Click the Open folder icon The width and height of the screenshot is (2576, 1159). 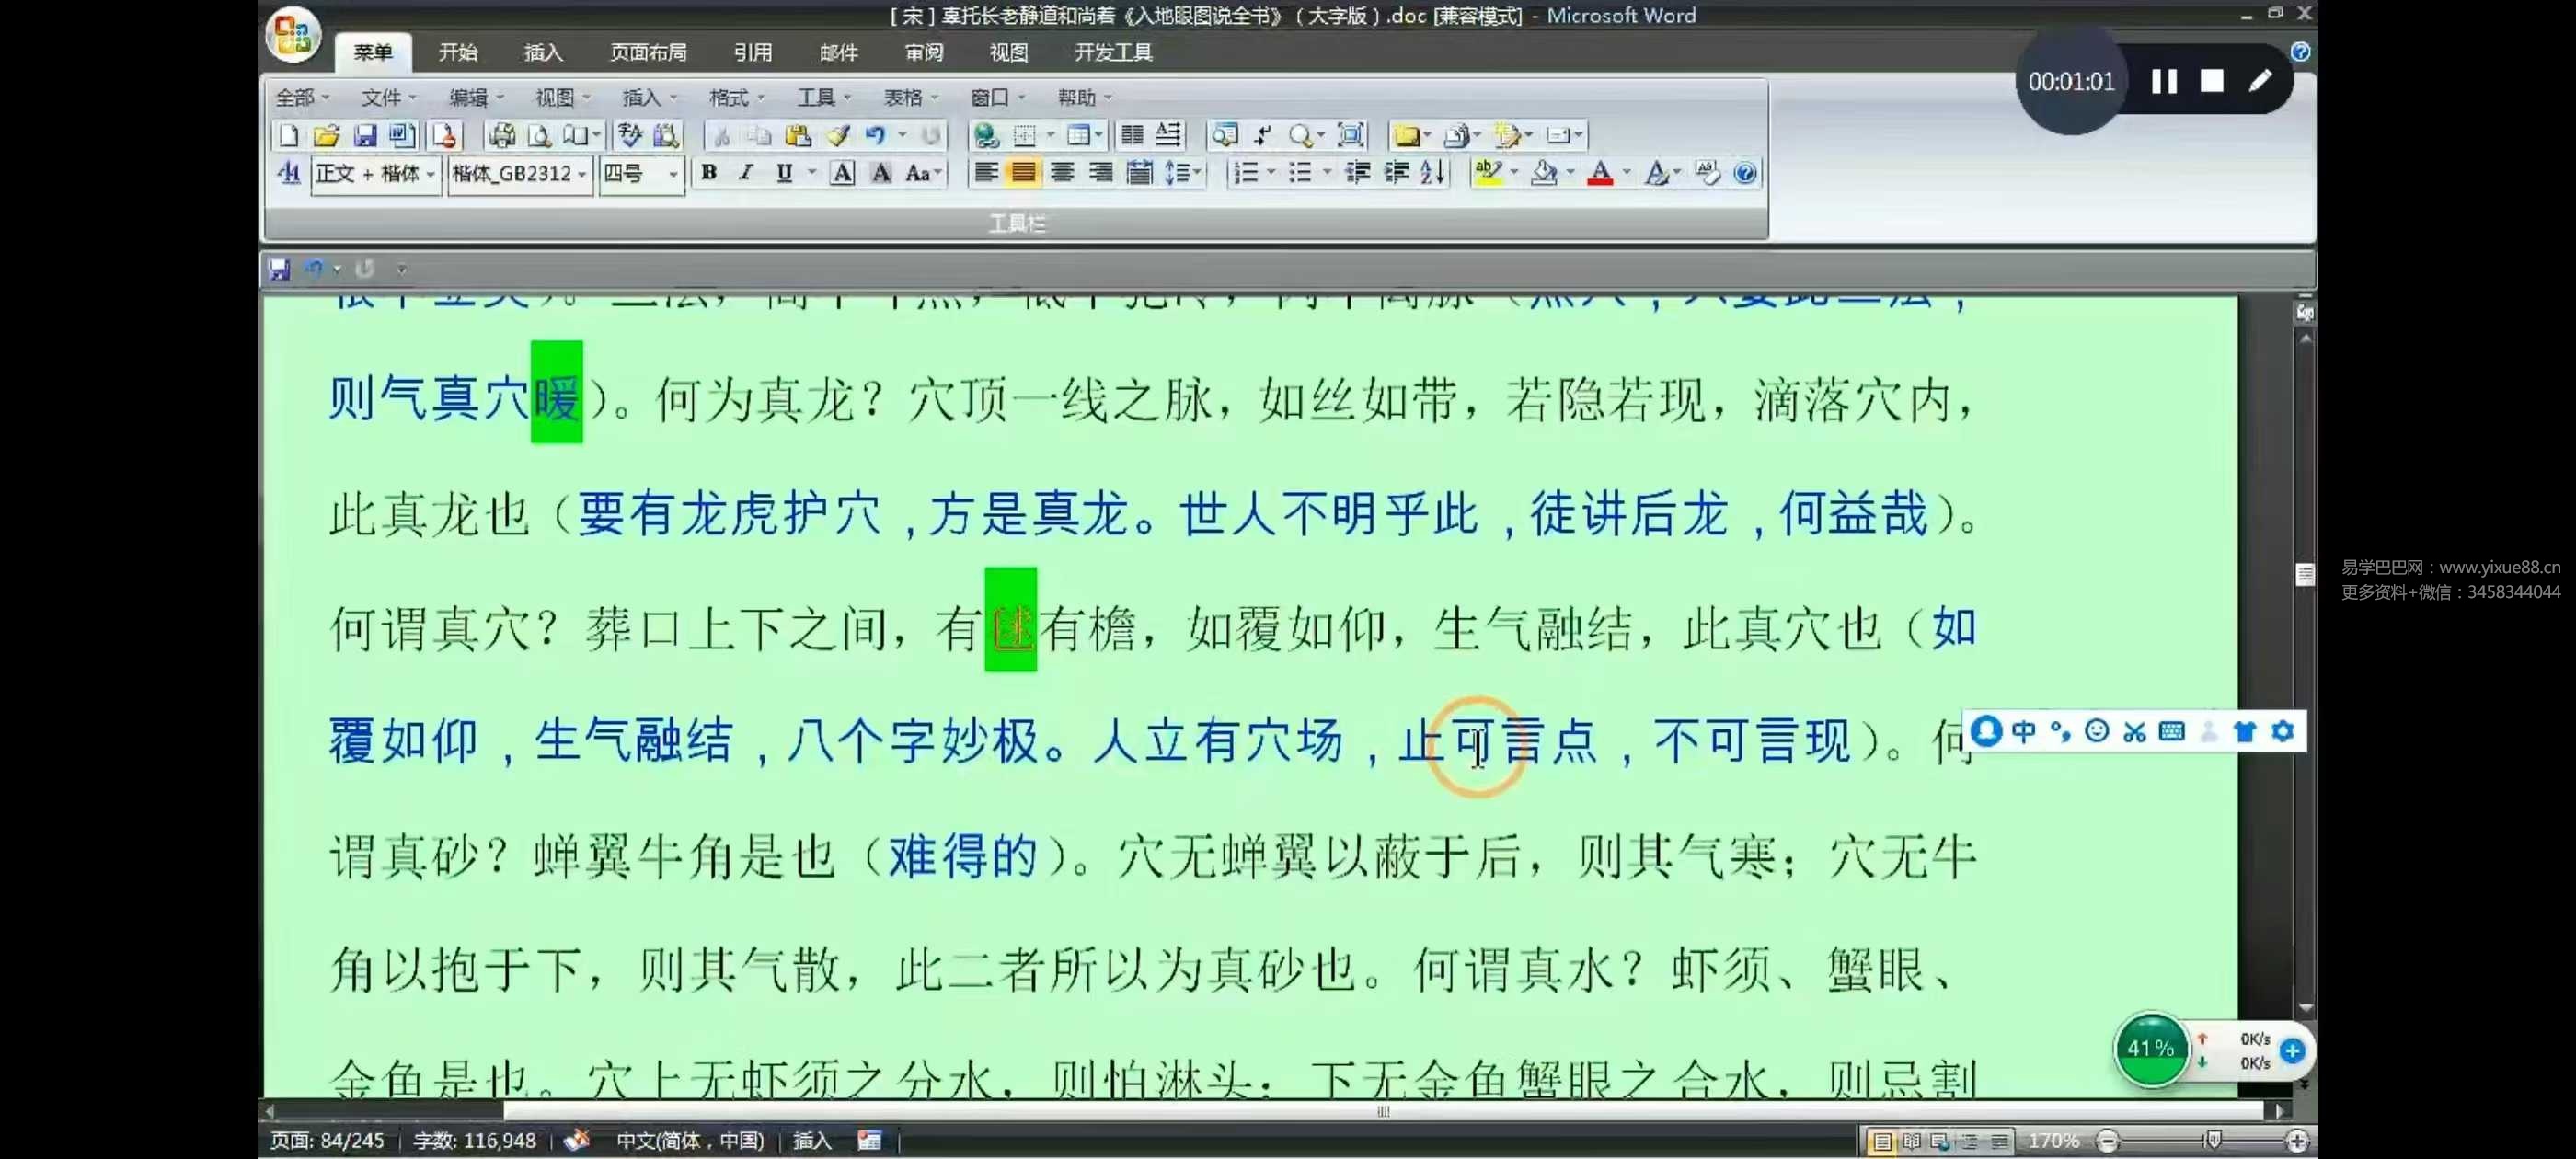pos(326,135)
